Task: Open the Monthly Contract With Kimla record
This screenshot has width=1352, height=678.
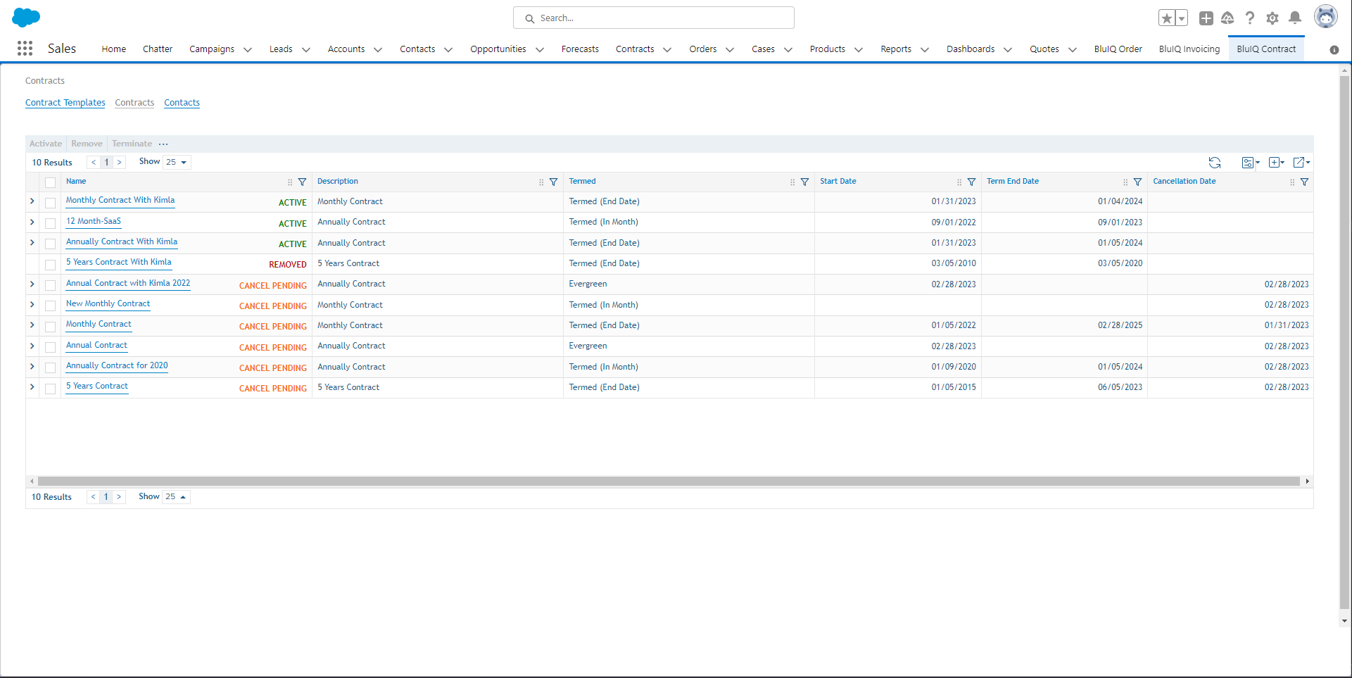Action: (x=120, y=201)
